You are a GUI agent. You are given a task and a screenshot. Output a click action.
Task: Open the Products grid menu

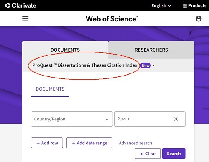[x=194, y=6]
